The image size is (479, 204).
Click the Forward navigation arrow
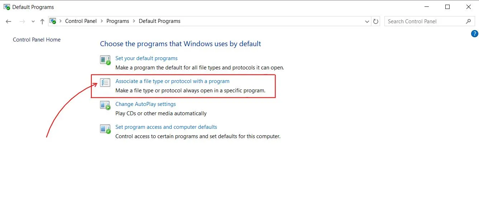(x=22, y=21)
